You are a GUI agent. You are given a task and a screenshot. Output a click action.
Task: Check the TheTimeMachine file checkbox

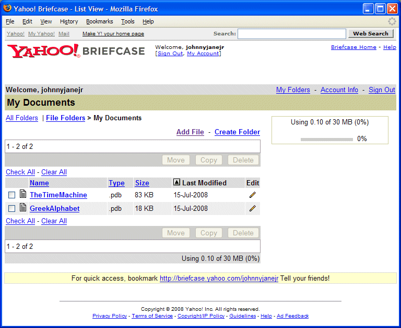click(11, 195)
